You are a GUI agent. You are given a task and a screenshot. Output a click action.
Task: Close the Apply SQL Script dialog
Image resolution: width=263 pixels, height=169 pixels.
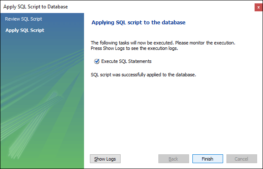coord(258,8)
